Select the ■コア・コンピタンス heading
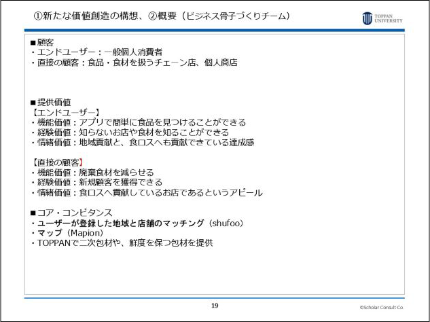 (71, 213)
